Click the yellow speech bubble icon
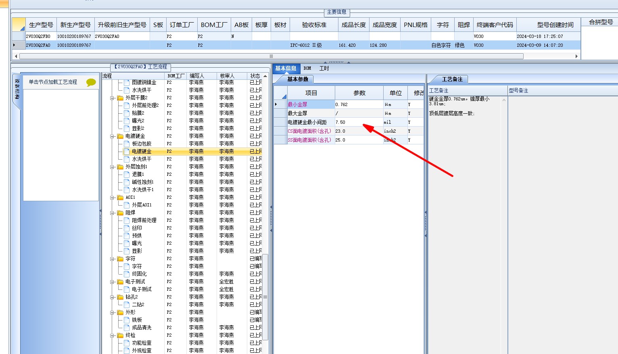Image resolution: width=618 pixels, height=354 pixels. point(91,82)
